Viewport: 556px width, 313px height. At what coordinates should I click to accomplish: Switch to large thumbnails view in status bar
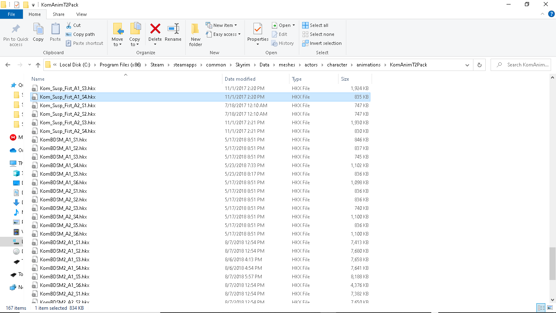point(549,308)
